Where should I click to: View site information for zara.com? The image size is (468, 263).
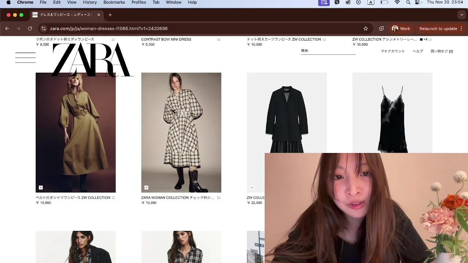tap(44, 28)
